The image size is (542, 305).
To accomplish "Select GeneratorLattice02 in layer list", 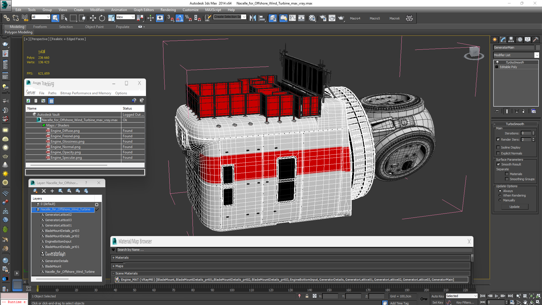I will 58,215.
